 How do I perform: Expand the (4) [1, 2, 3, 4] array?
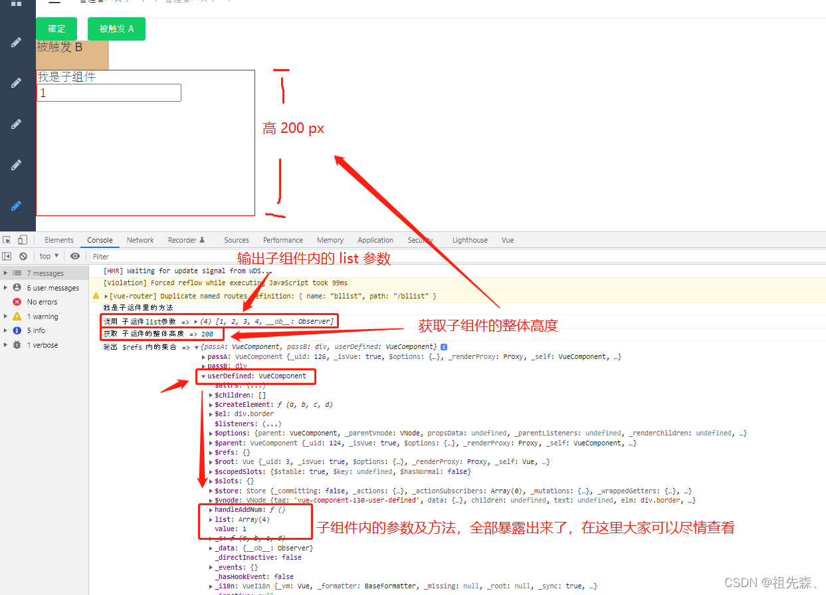click(195, 322)
